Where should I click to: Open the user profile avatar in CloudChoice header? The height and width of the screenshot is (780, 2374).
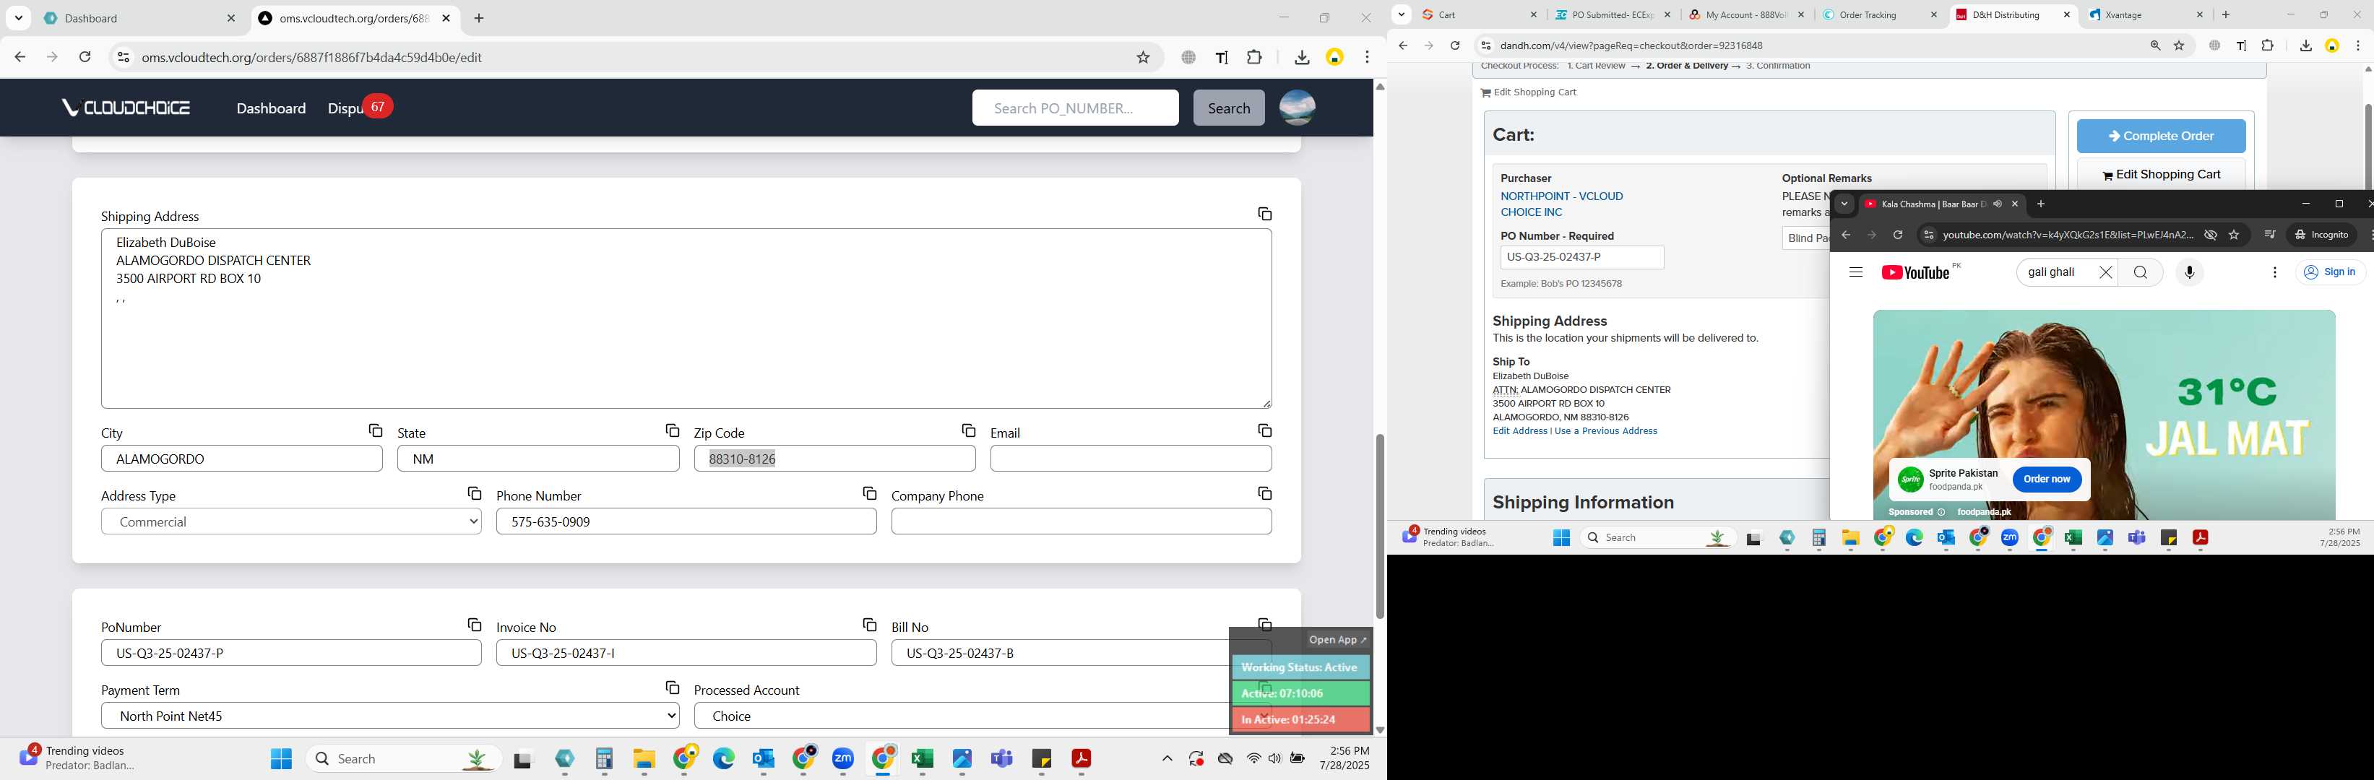[1297, 108]
